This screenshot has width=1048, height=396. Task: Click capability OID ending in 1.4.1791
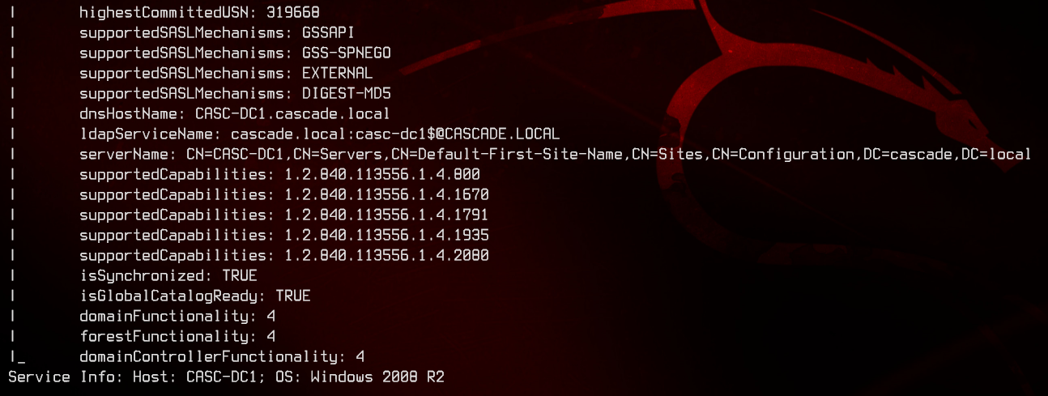(x=386, y=215)
